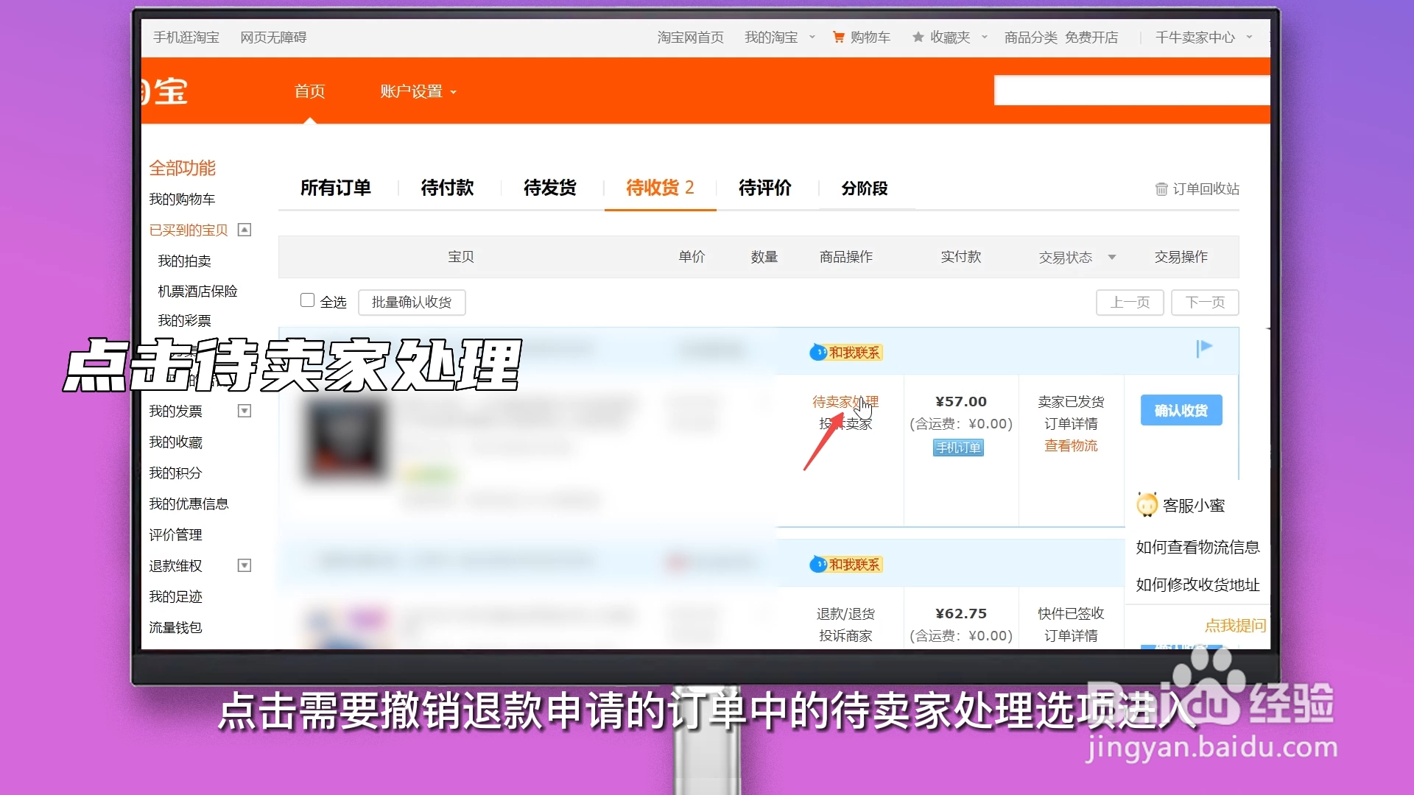Click the 点我提问 link
The image size is (1414, 795).
[x=1235, y=626]
